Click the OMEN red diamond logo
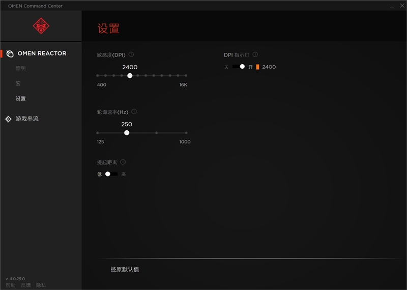Viewport: 407px width, 290px height. [x=41, y=26]
